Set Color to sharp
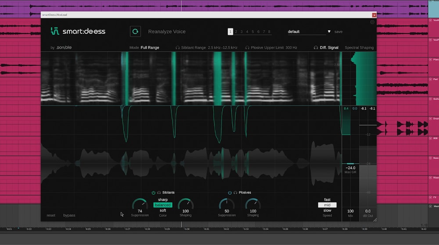This screenshot has width=439, height=245. coord(163,200)
